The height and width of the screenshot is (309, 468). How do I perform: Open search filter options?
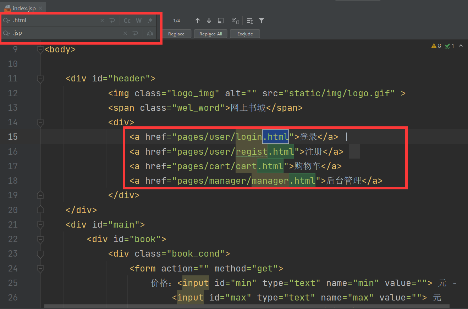point(261,21)
